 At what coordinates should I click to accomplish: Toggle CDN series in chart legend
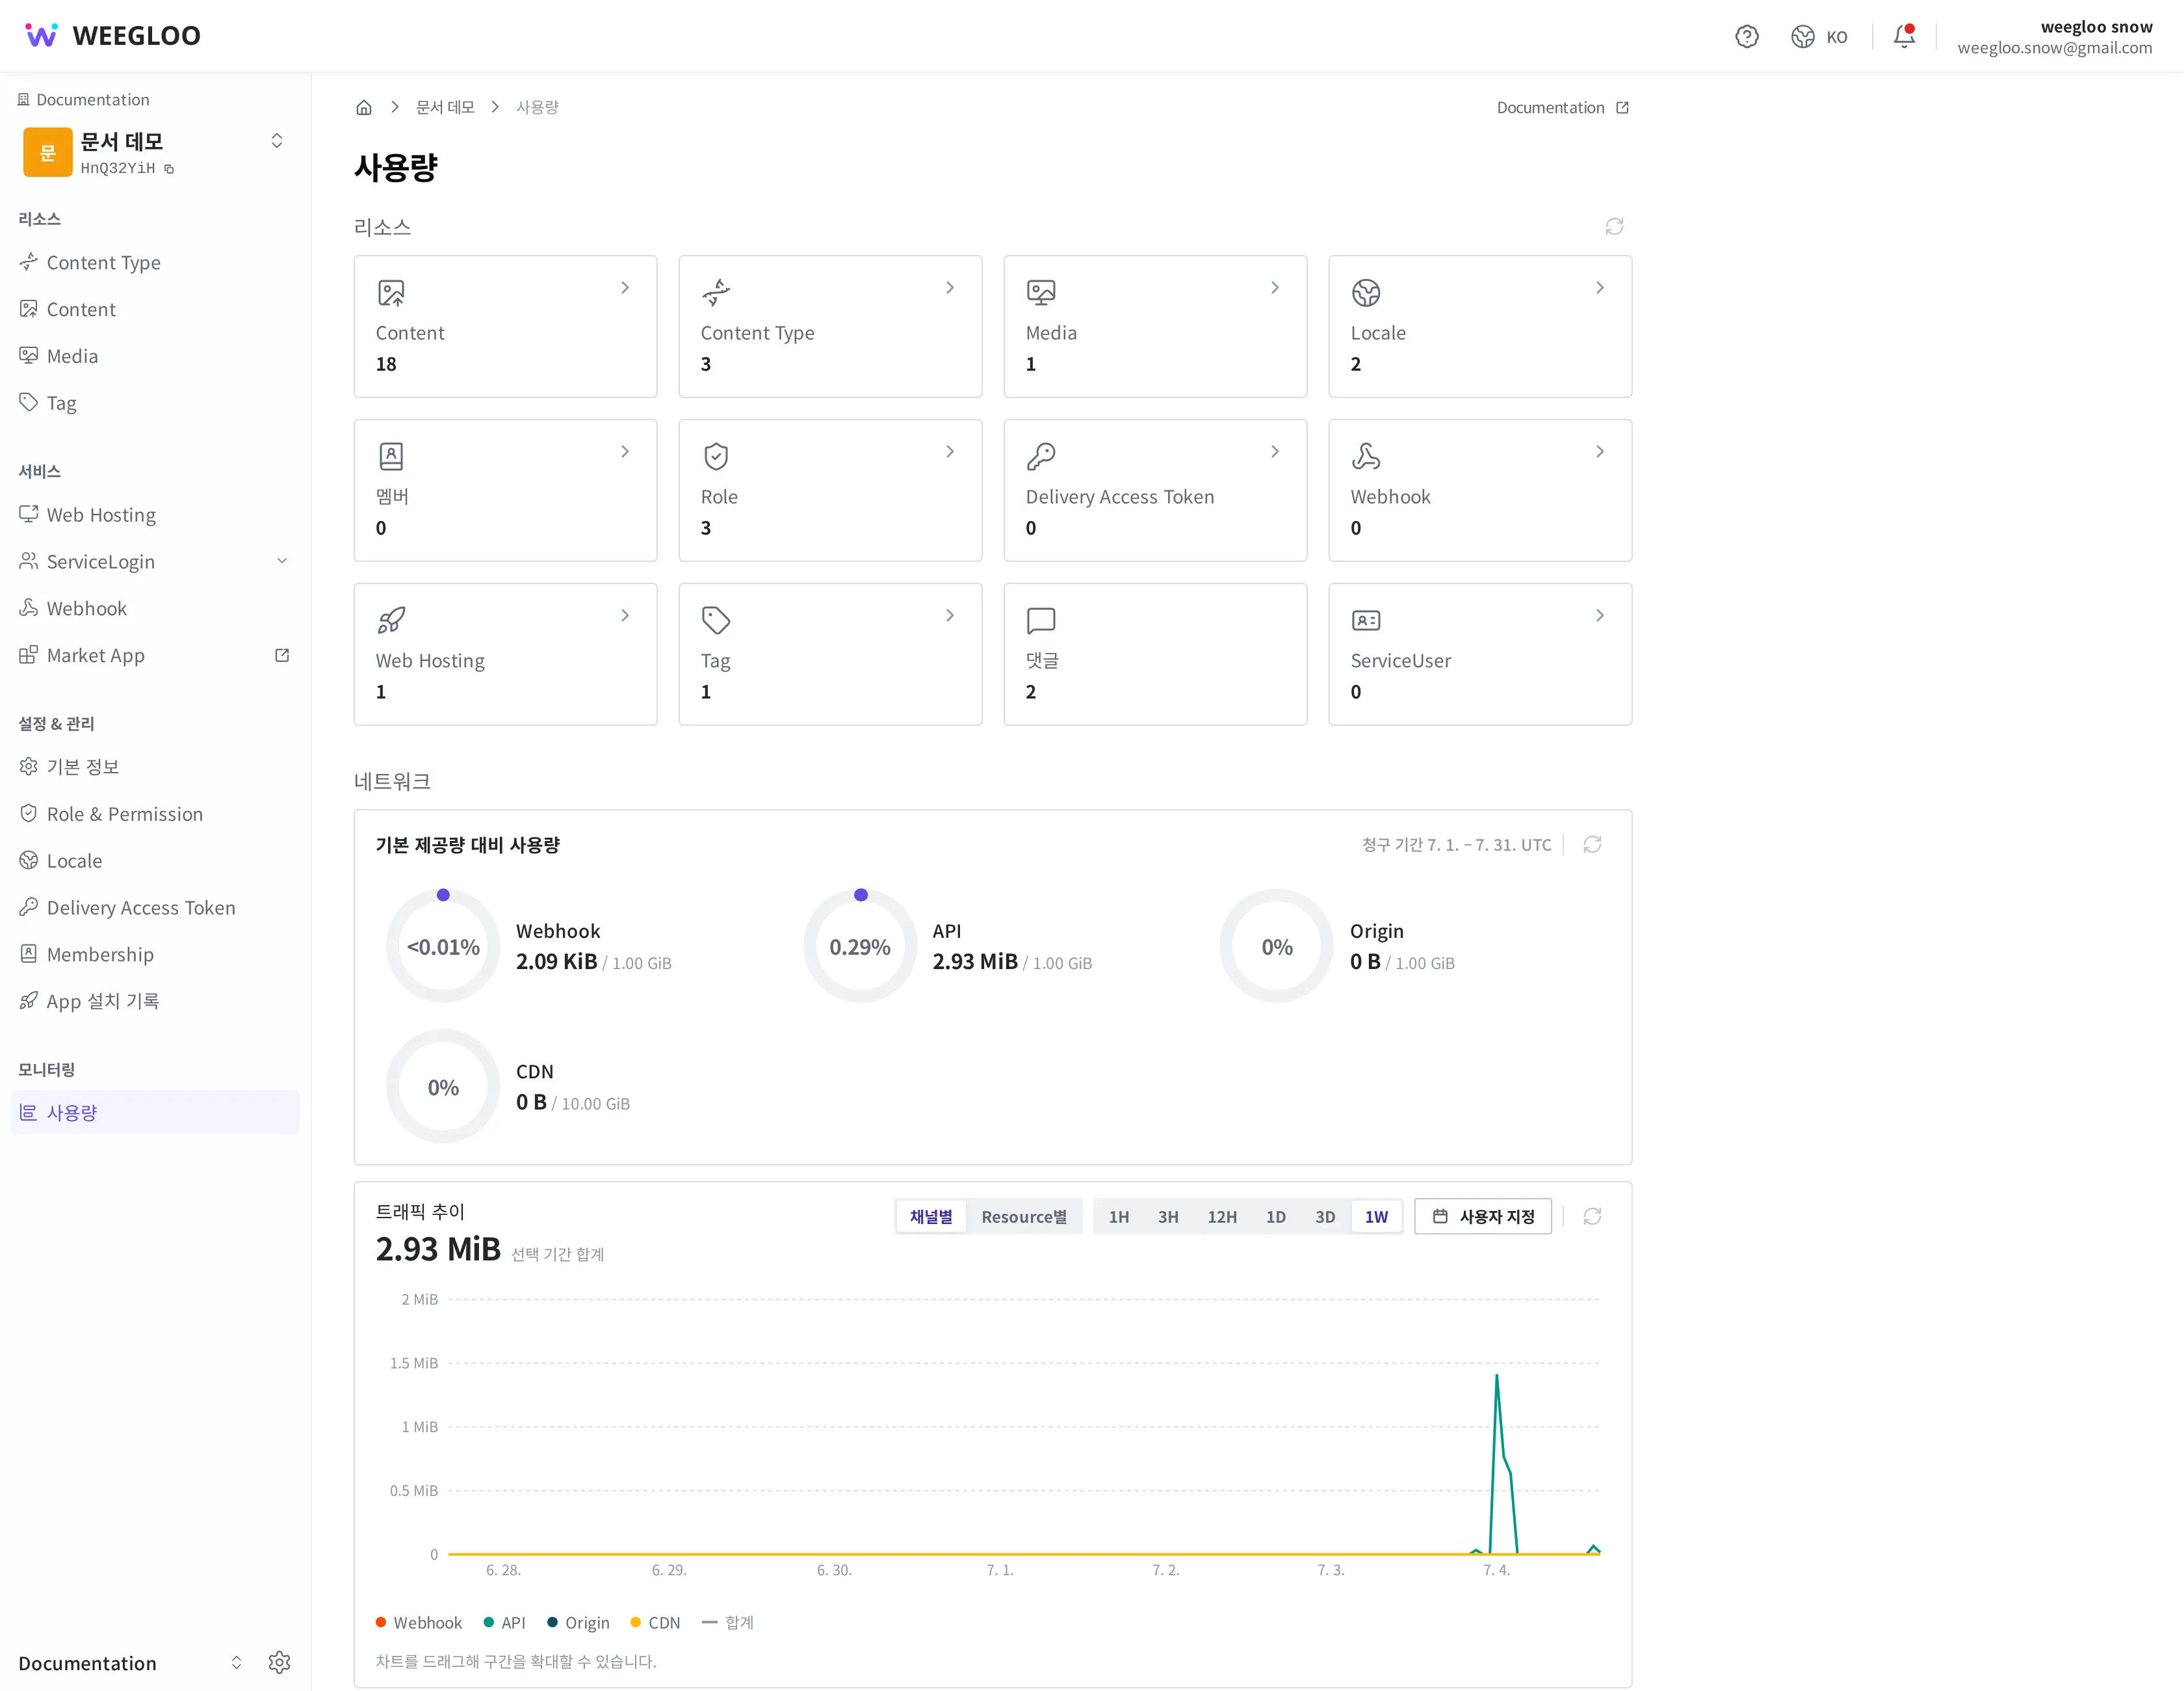click(655, 1622)
